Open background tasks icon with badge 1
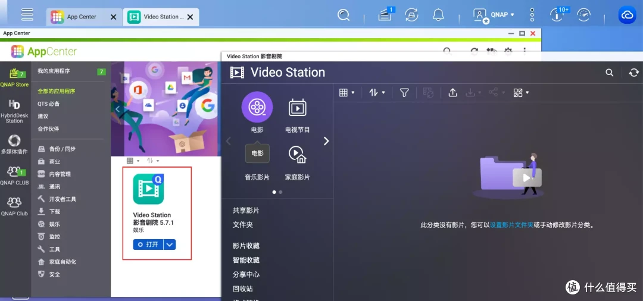643x301 pixels. click(x=385, y=15)
